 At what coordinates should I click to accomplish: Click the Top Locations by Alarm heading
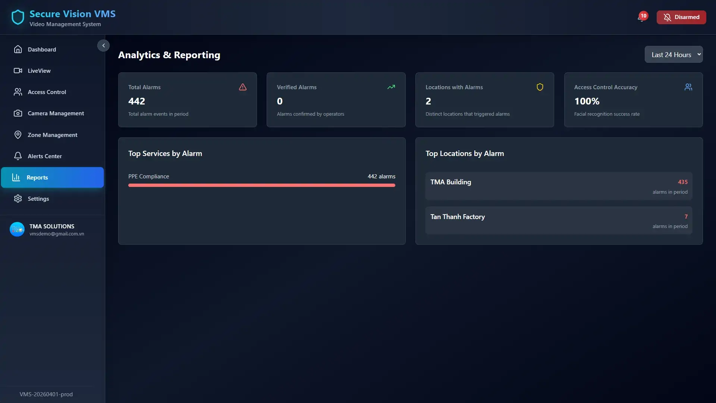(x=465, y=153)
